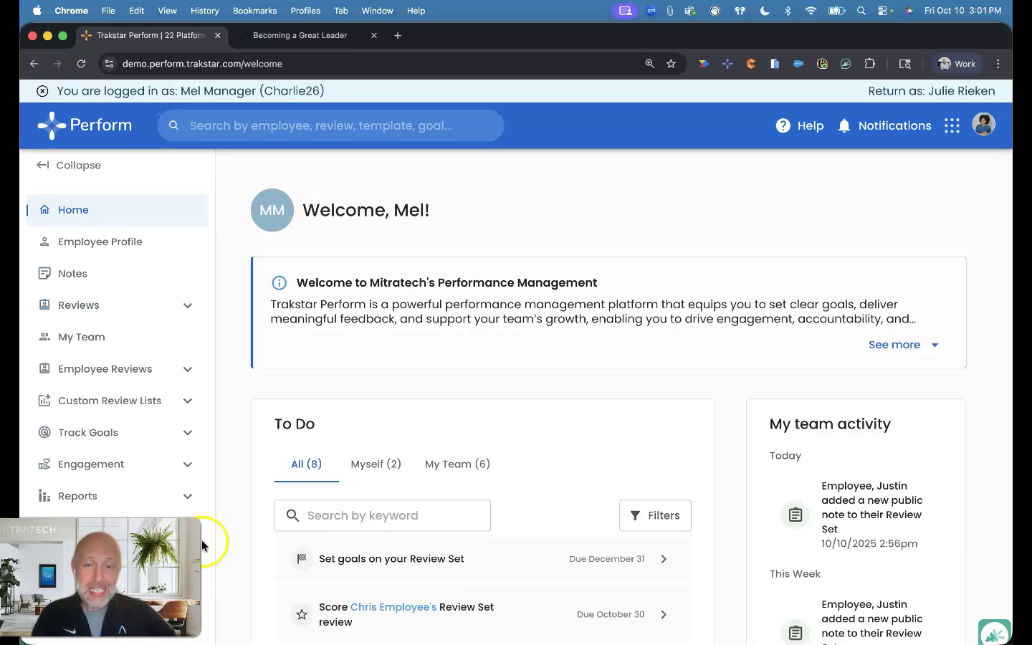
Task: Click the presenter webcam thumbnail
Action: click(100, 578)
